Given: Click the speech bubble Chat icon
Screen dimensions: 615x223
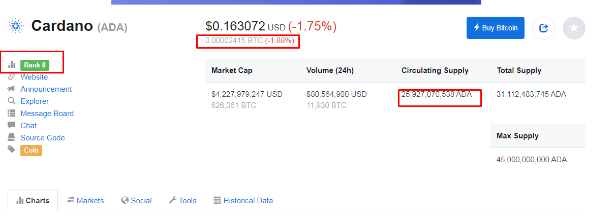Looking at the screenshot, I should [x=12, y=125].
